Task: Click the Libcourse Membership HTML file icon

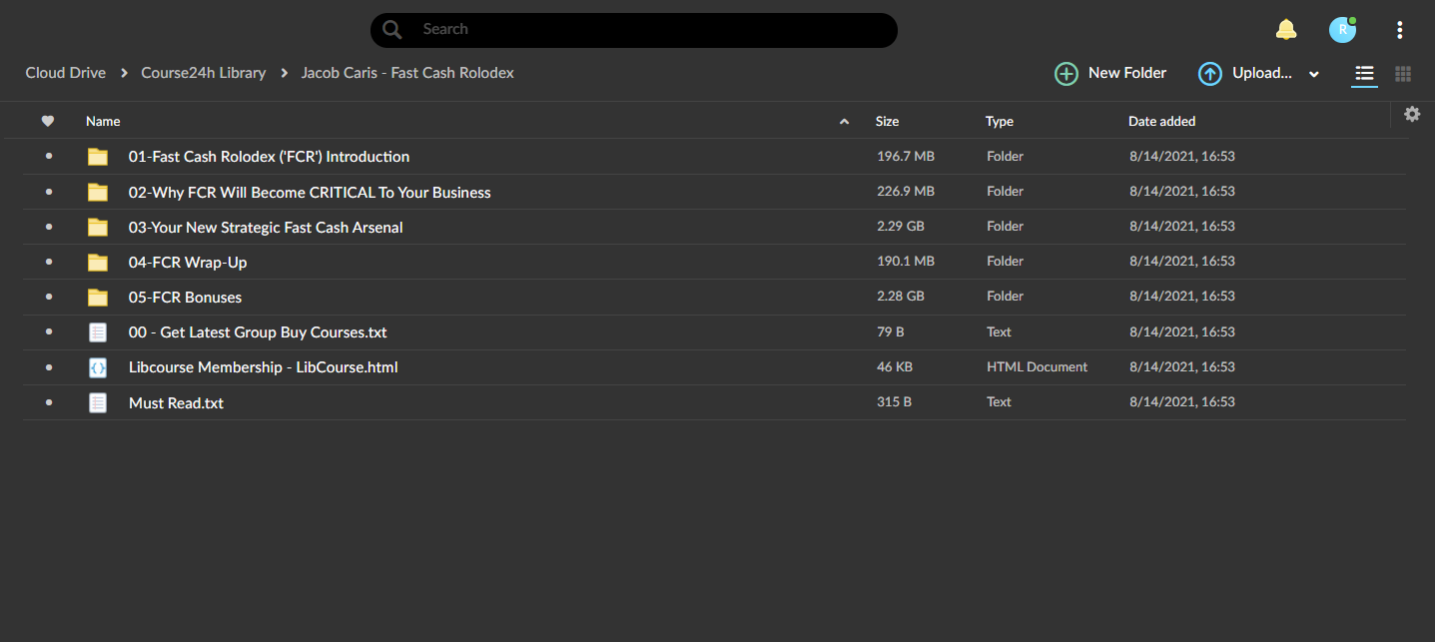Action: point(97,367)
